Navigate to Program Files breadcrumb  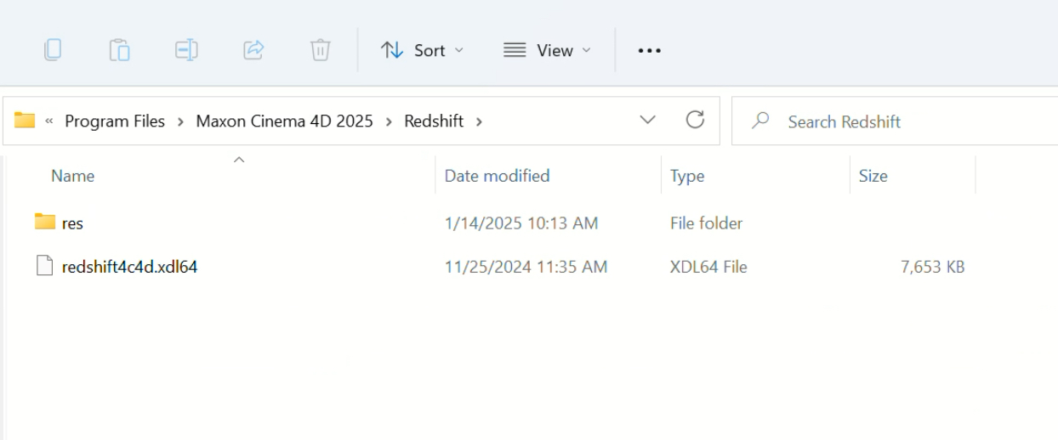coord(115,121)
